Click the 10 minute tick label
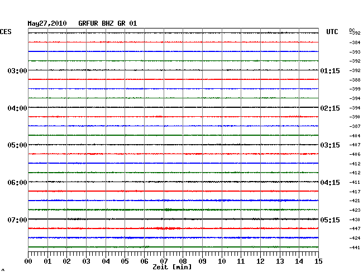 click(222, 261)
